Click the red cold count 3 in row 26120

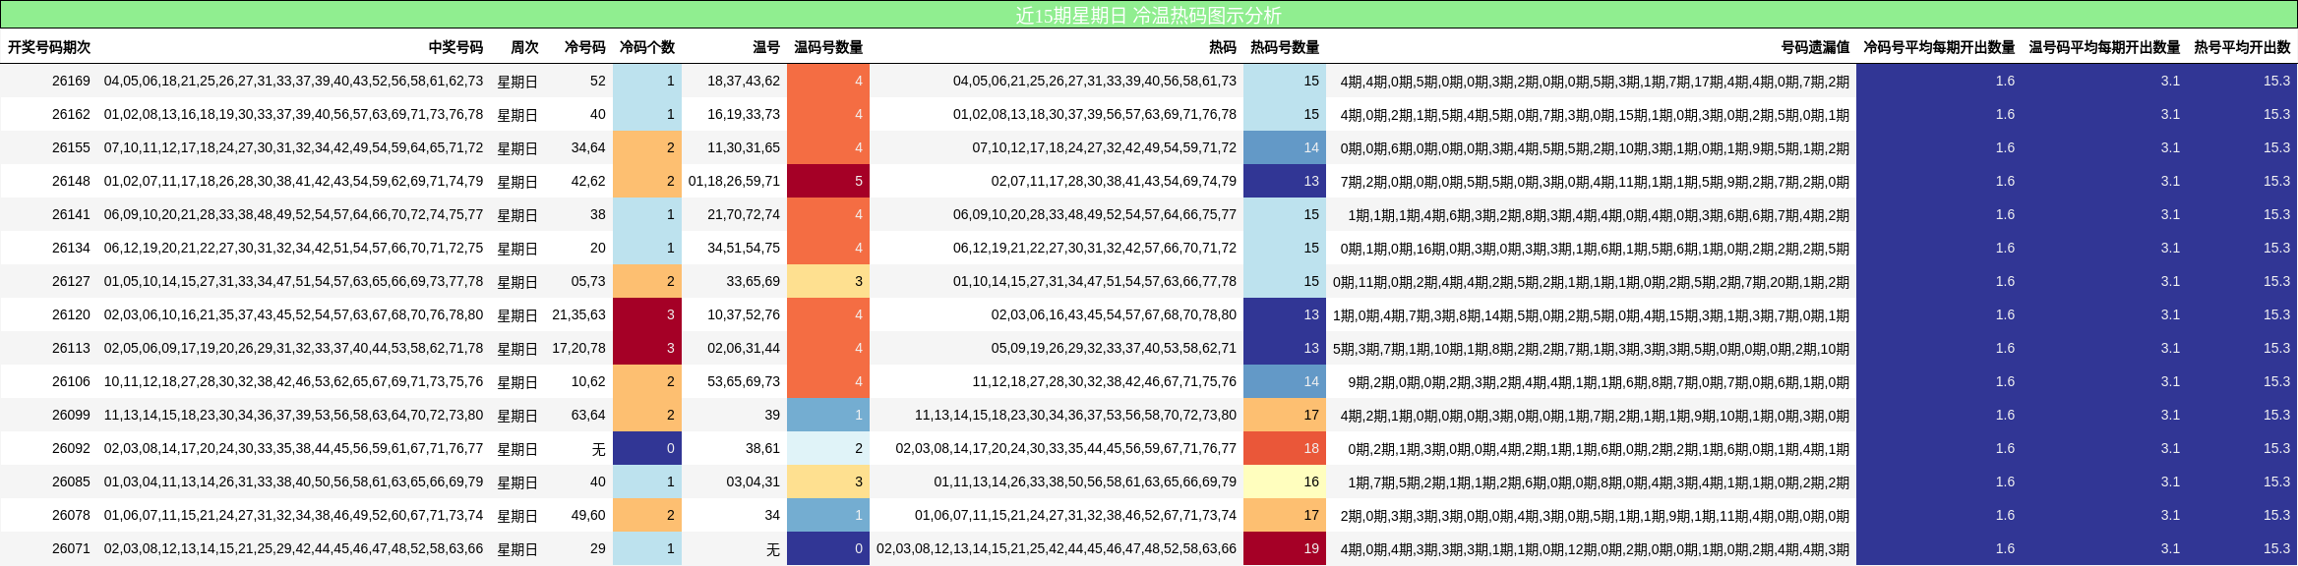click(x=646, y=314)
